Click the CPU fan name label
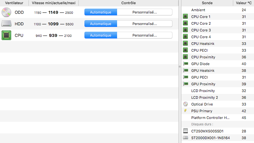 coord(19,35)
